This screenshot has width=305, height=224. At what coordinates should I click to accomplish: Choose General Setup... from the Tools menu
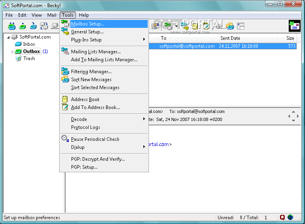point(104,32)
